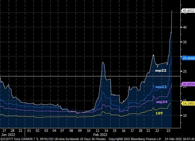
Task: Click the 40 y-axis tick label
Action: (x=185, y=27)
